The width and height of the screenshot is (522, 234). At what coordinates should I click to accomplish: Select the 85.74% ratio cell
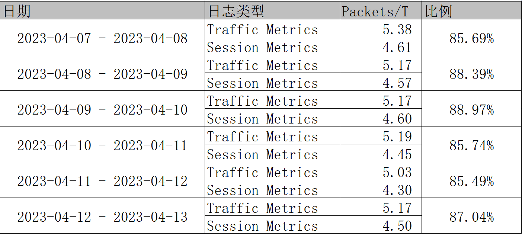click(x=471, y=145)
